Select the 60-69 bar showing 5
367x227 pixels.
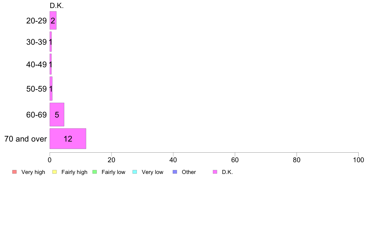click(57, 114)
